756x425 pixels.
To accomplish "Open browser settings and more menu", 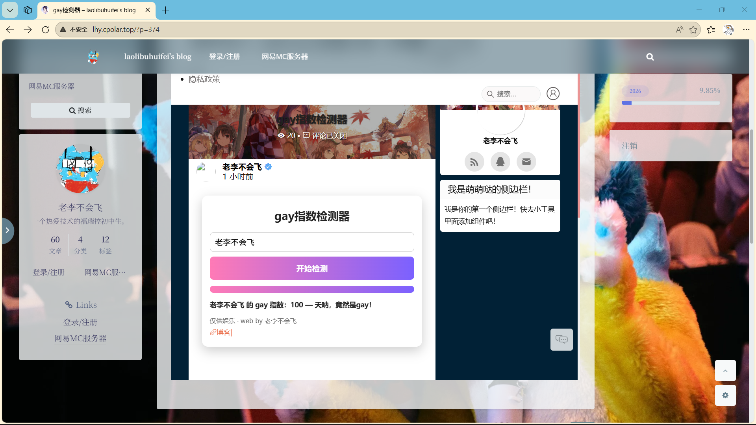I will pos(746,30).
